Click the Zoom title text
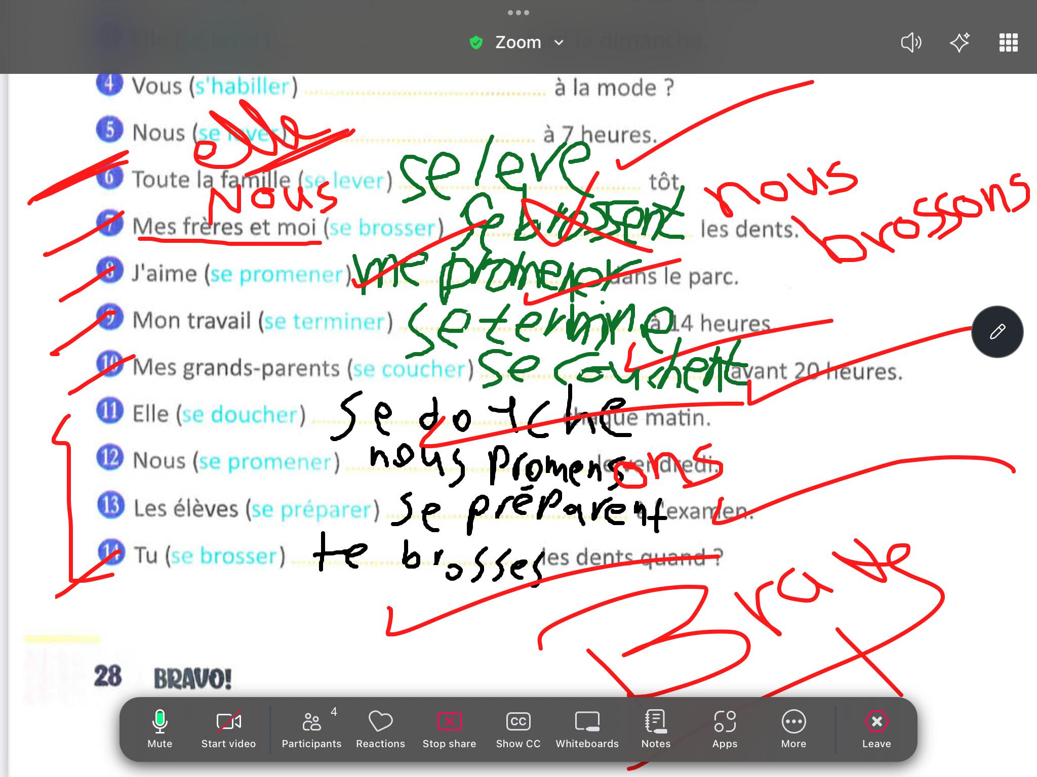Screen dimensions: 1037x777 [518, 42]
